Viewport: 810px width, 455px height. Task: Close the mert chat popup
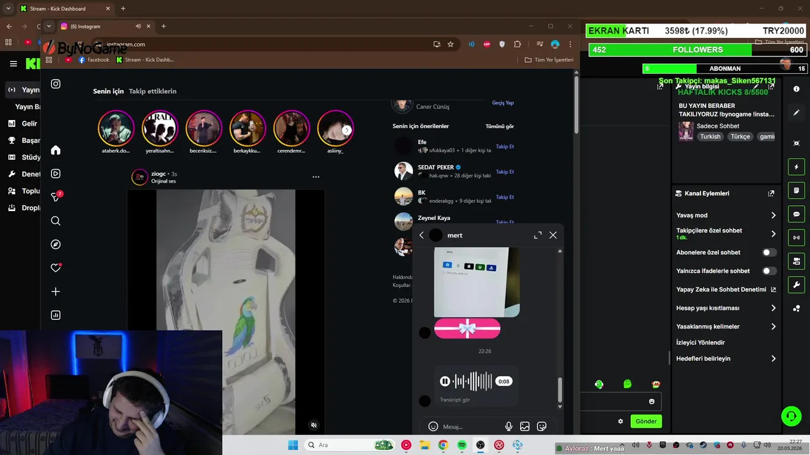click(x=553, y=235)
